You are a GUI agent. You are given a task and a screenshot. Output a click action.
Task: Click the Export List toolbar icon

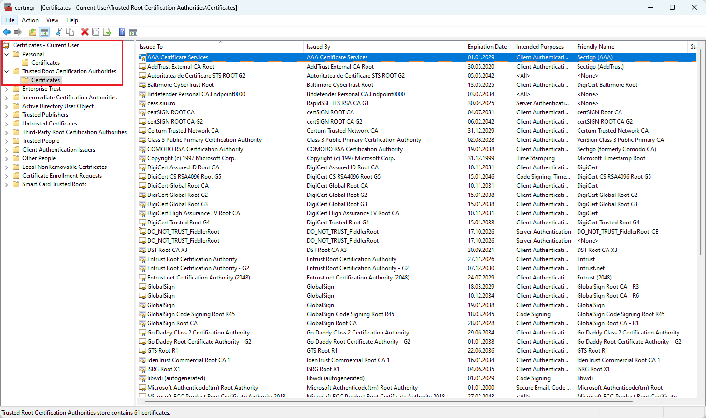[107, 32]
